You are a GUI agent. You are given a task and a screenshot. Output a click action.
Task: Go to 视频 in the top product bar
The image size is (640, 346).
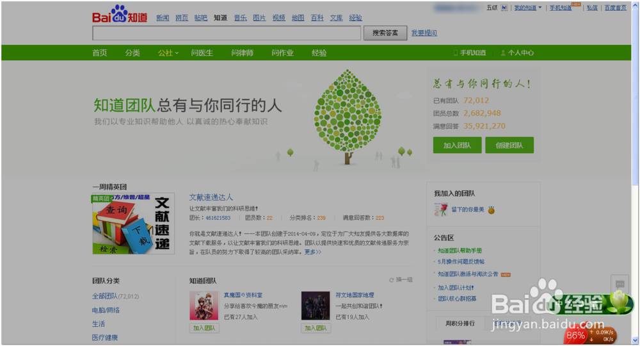click(x=279, y=17)
